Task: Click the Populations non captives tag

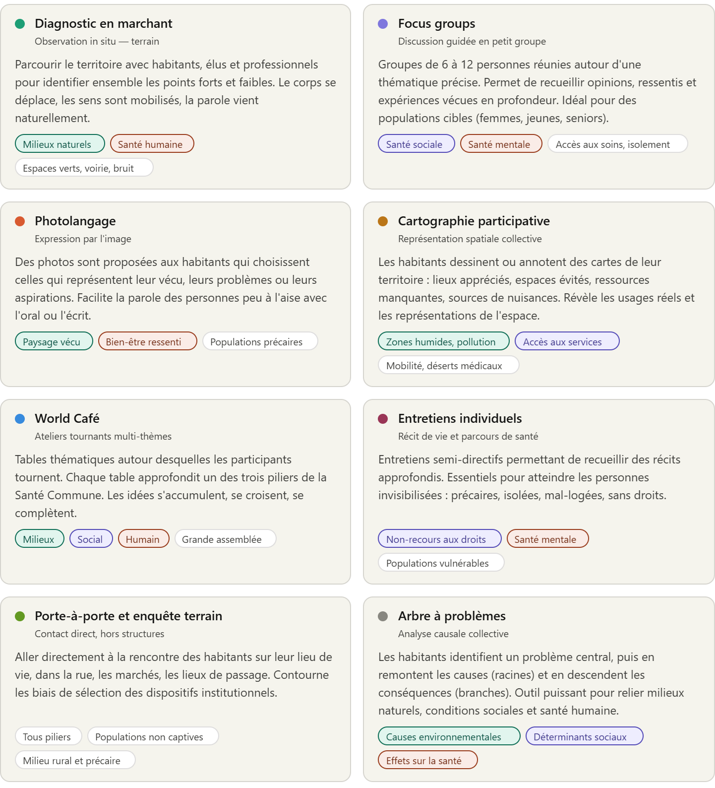Action: pos(153,736)
